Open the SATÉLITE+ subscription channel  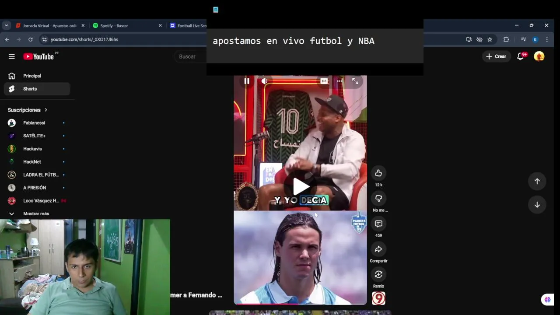(x=37, y=136)
